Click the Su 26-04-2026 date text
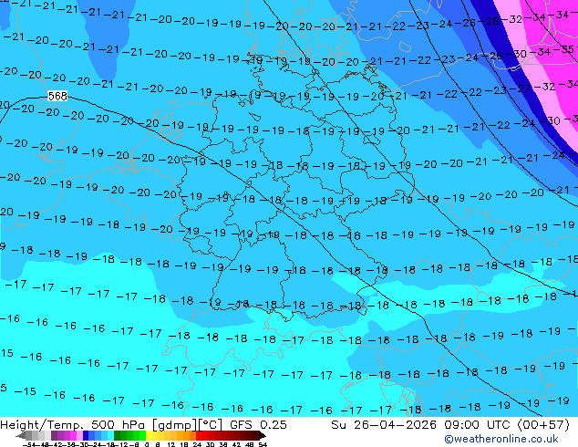The image size is (578, 447). [384, 424]
